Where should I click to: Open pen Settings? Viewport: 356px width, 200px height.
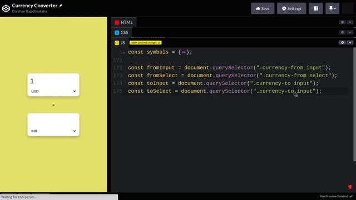tap(291, 9)
